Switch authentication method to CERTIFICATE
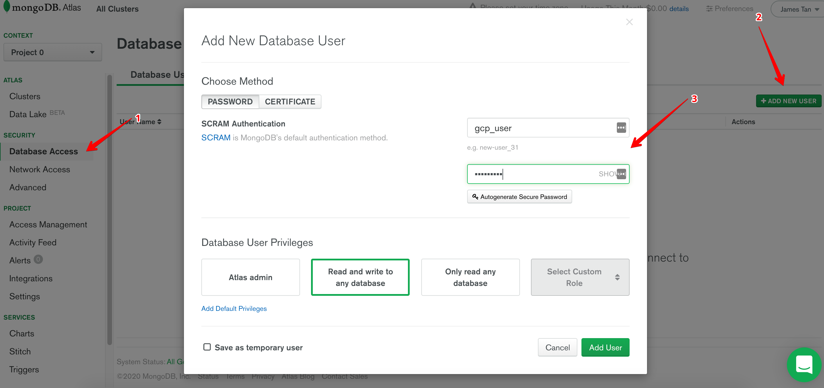 290,101
